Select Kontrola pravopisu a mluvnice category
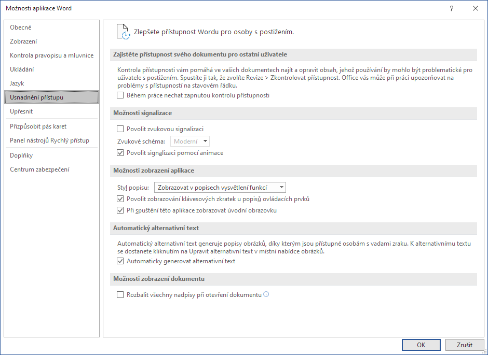This screenshot has width=488, height=355. [x=51, y=55]
